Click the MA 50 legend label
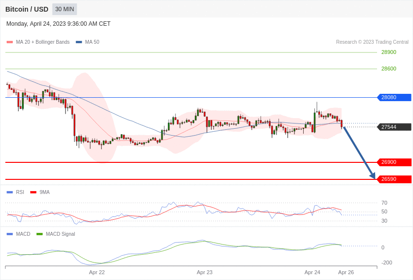This screenshot has width=413, height=280. point(92,42)
